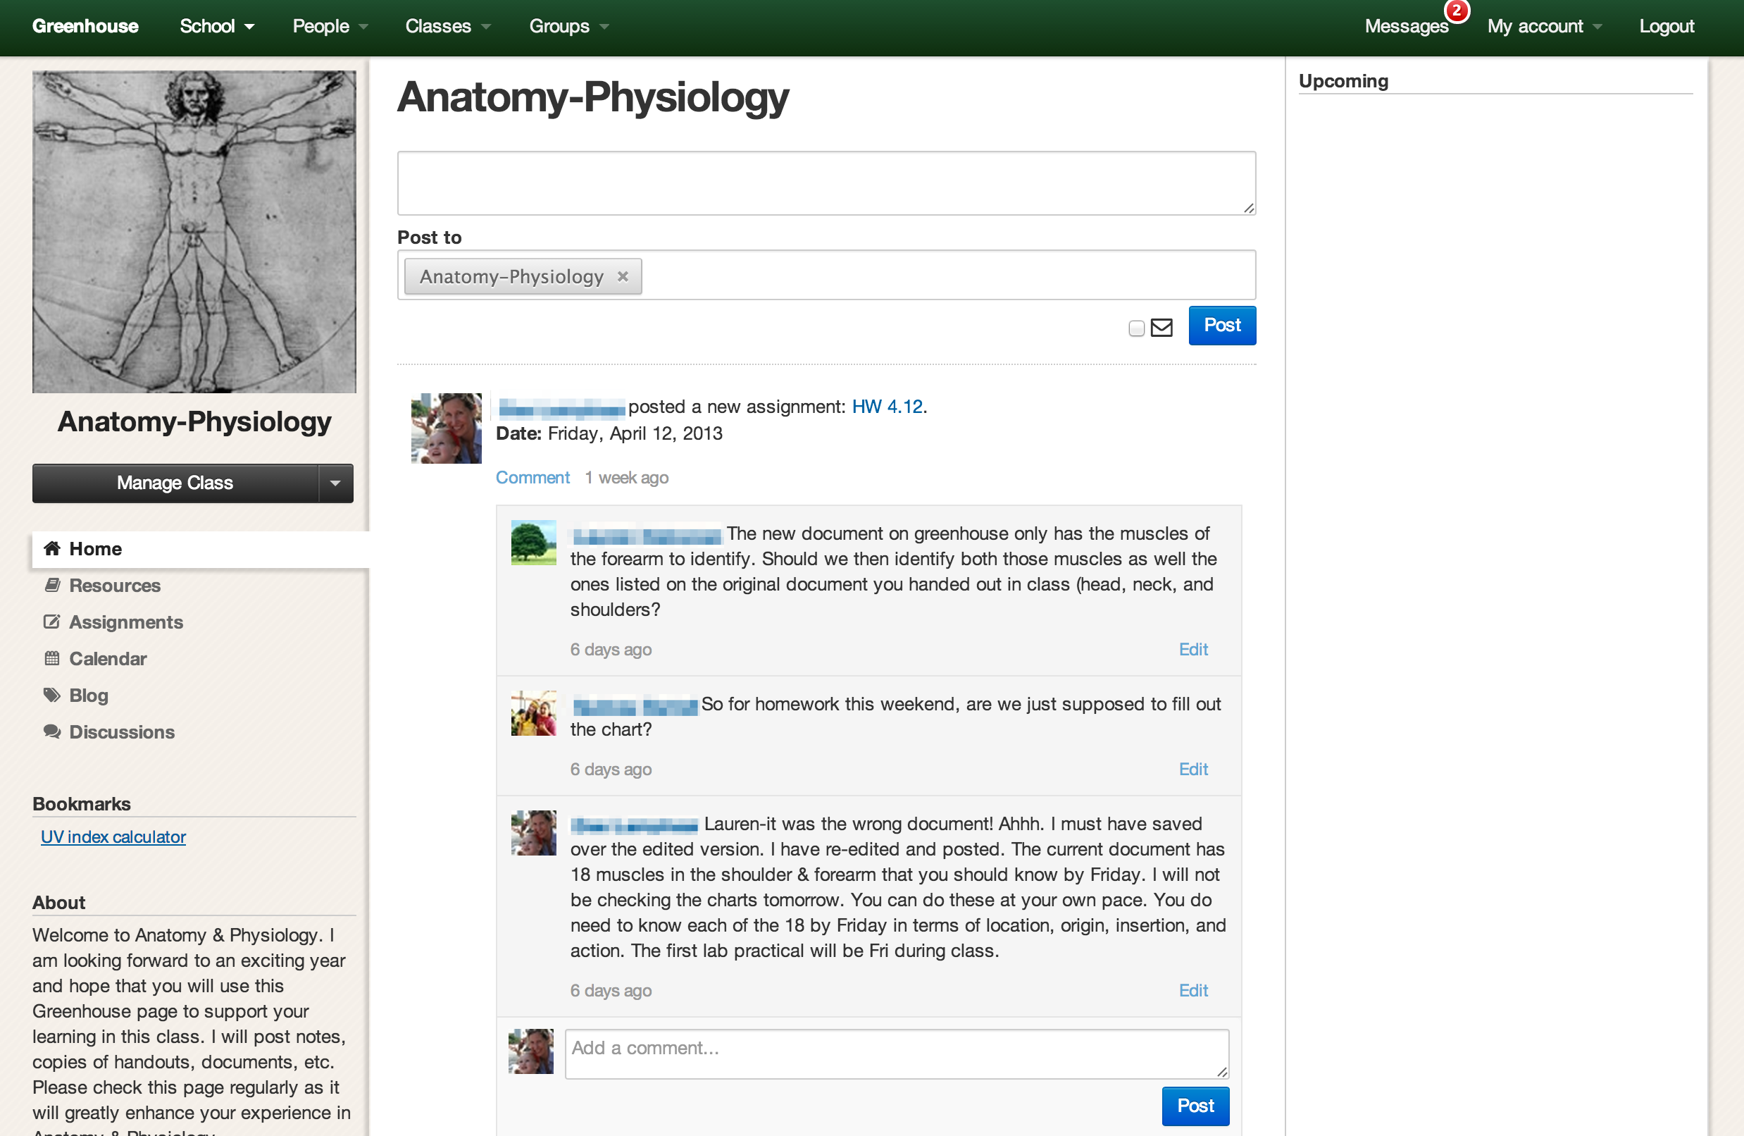Open the Messages page
This screenshot has height=1136, width=1744.
(x=1406, y=26)
